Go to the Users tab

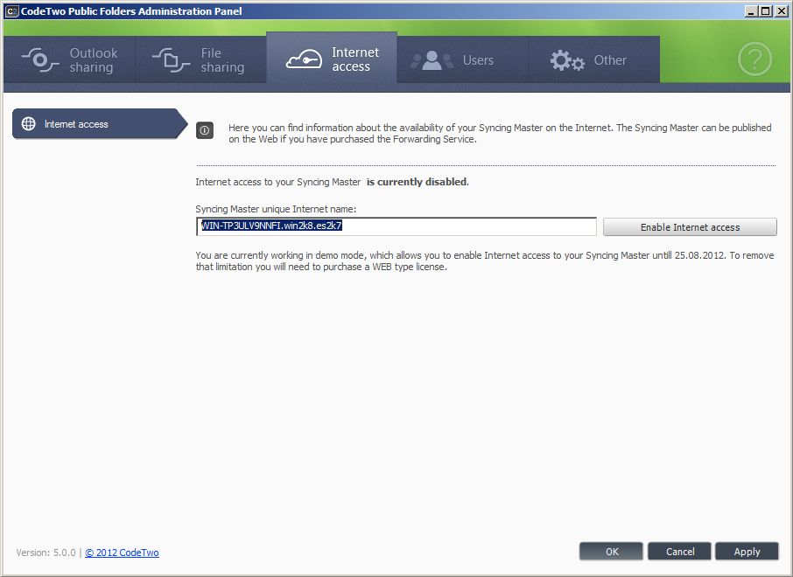coord(463,59)
